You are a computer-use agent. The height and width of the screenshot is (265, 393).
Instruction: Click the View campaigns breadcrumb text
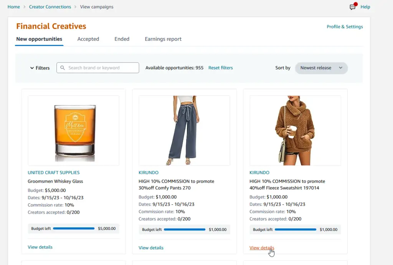[x=97, y=7]
